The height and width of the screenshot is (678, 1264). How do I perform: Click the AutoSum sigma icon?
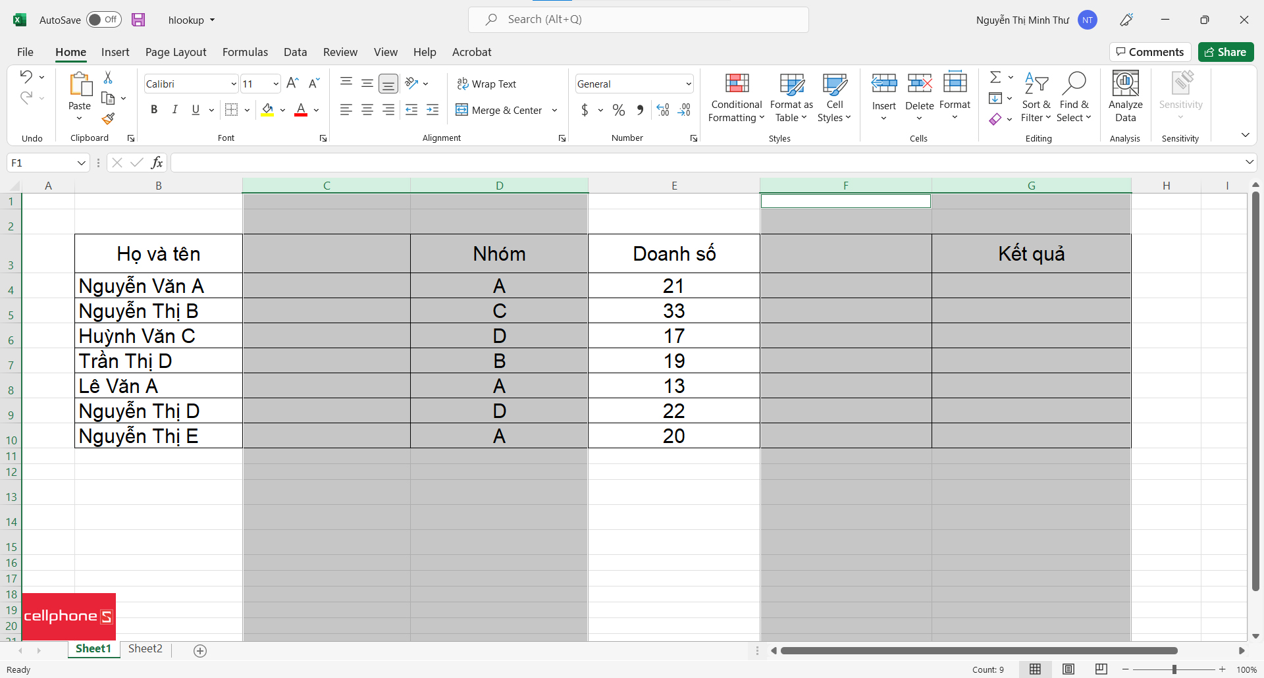point(995,78)
